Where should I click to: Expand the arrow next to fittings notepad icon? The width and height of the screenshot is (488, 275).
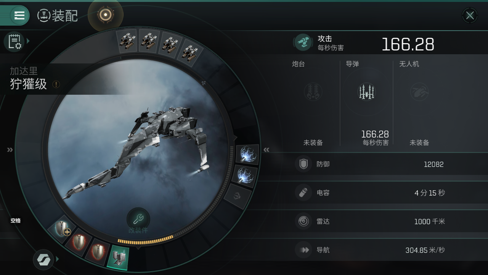click(28, 41)
